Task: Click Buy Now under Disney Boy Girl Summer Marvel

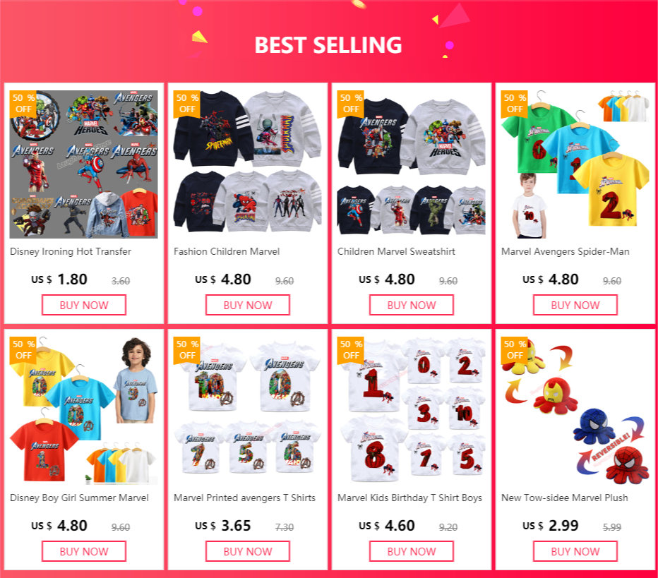Action: tap(84, 551)
